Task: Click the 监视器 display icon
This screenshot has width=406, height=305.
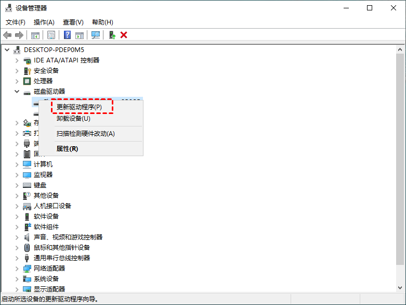Action: tap(27, 175)
